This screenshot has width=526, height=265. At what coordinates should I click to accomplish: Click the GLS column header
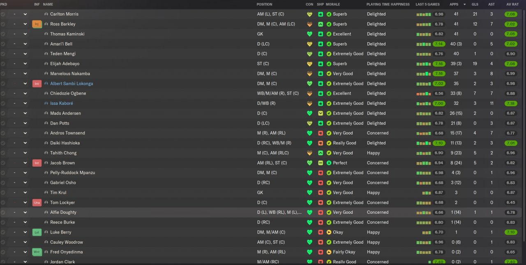click(x=475, y=5)
